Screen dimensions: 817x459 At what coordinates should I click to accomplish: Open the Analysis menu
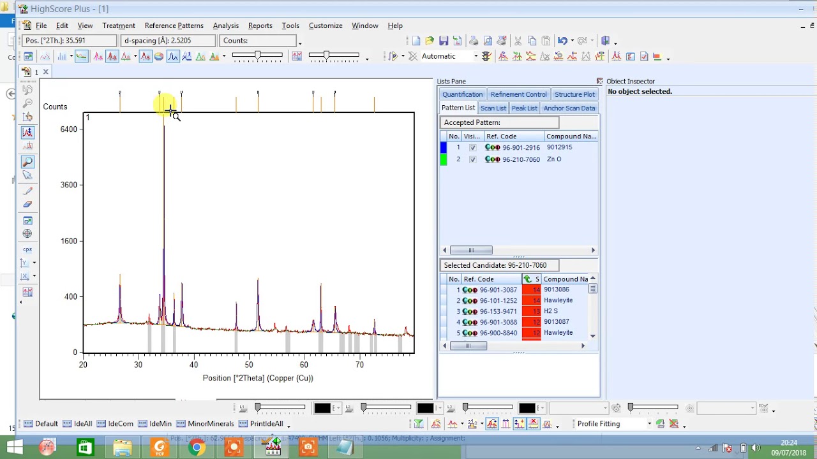coord(225,25)
